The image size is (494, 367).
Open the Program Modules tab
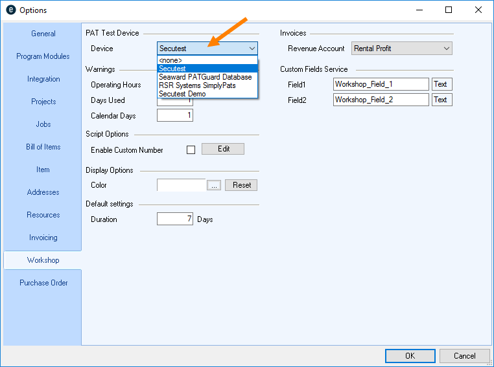click(43, 56)
